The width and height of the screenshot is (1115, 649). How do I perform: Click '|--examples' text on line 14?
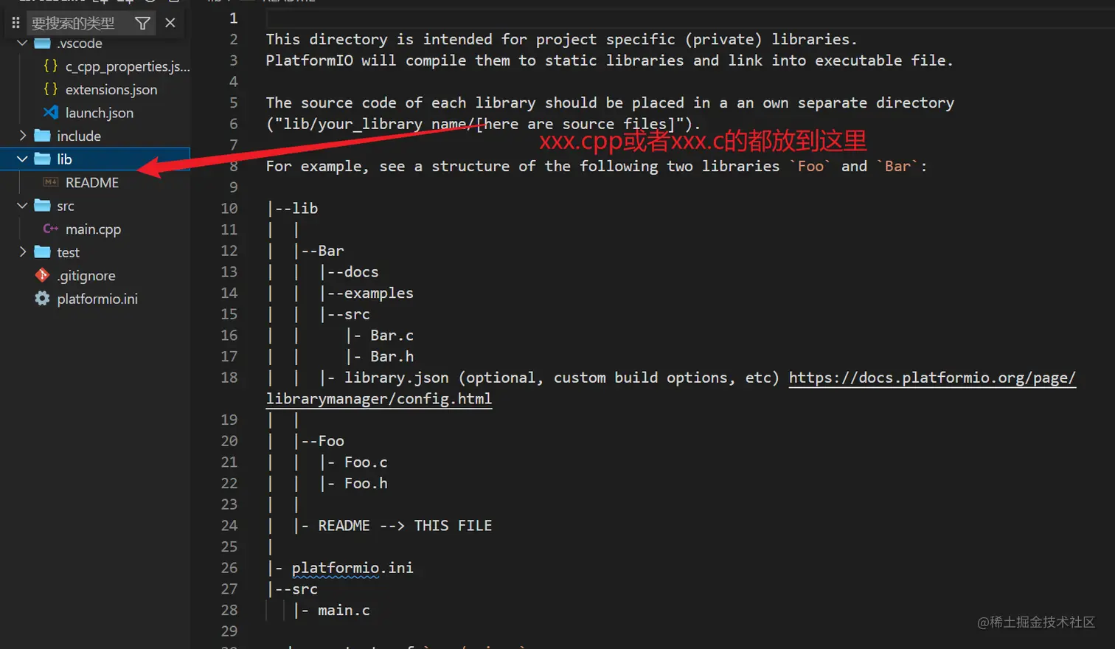click(367, 294)
